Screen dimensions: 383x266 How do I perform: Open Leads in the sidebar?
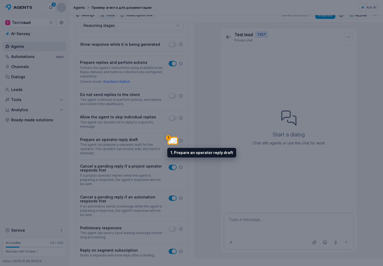tap(35, 90)
